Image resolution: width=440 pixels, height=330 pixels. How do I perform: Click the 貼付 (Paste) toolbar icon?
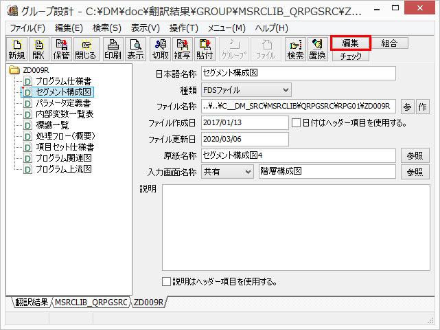coord(205,49)
